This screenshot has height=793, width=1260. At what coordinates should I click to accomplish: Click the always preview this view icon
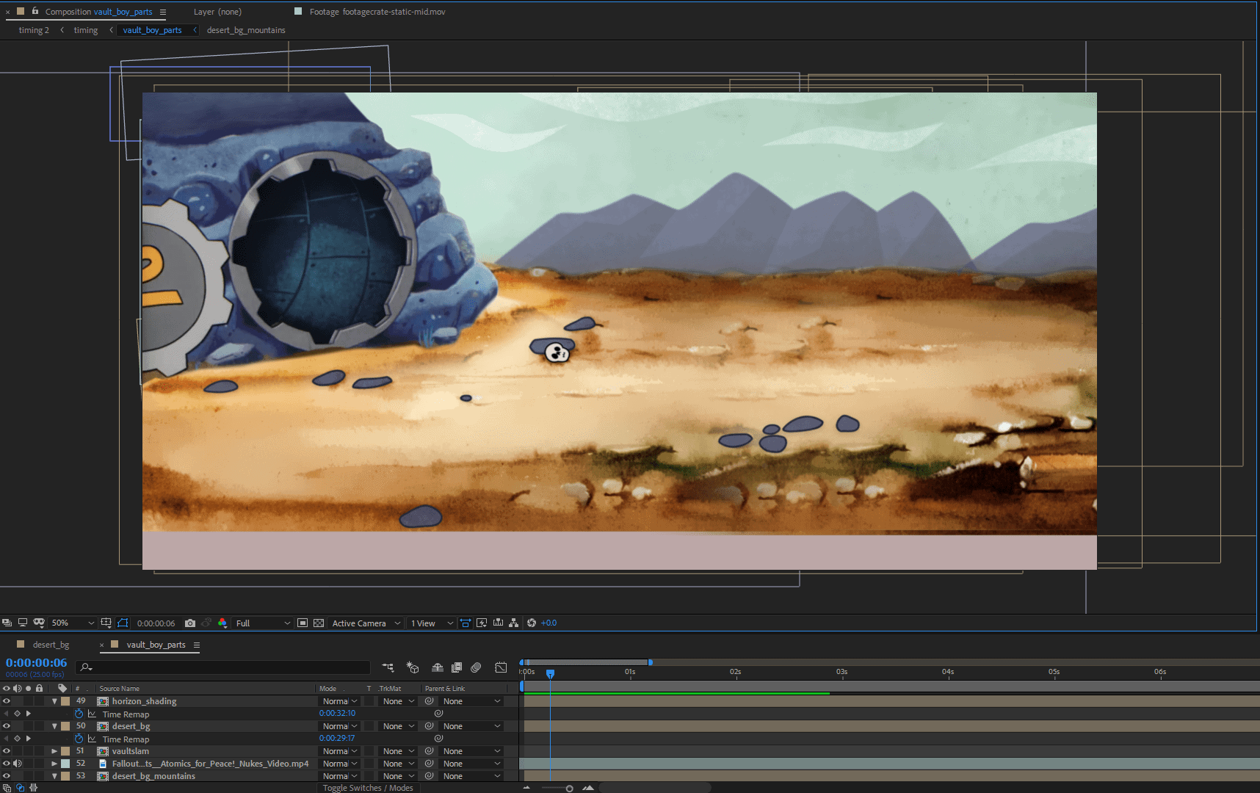tap(7, 623)
